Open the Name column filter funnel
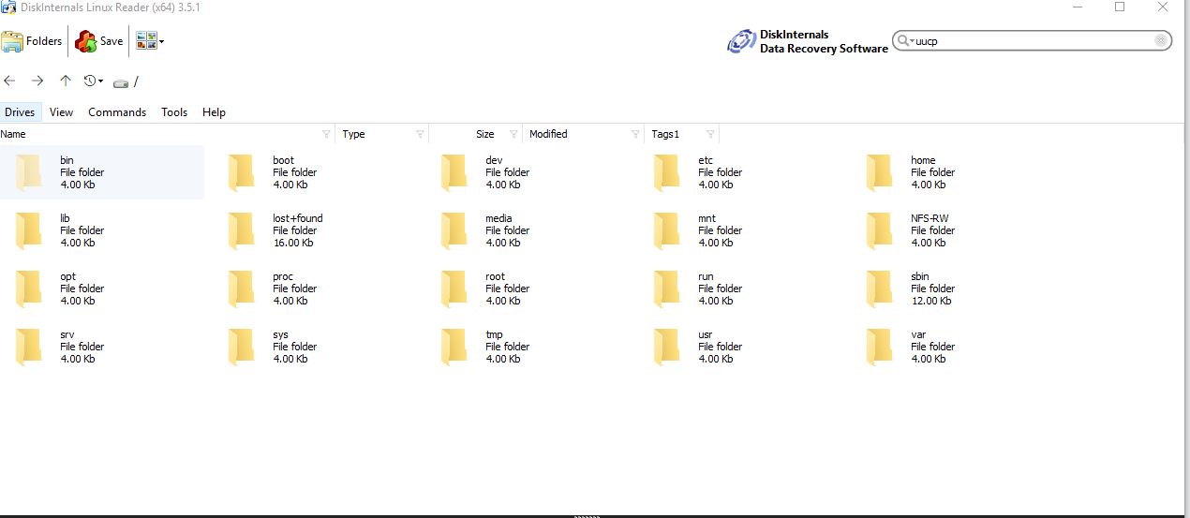The image size is (1190, 518). pyautogui.click(x=326, y=134)
